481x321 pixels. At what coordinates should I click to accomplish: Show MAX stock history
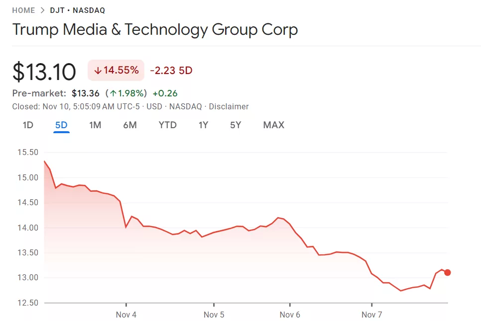click(273, 125)
